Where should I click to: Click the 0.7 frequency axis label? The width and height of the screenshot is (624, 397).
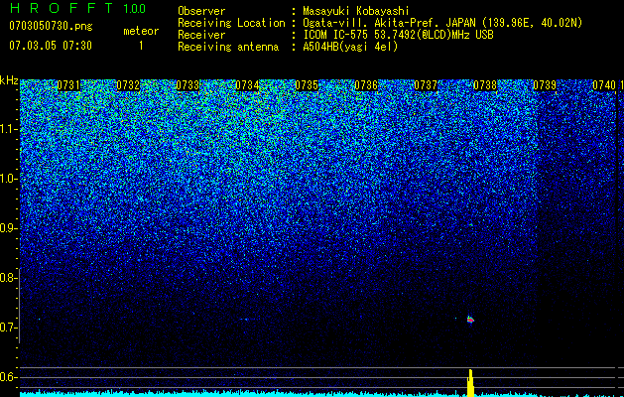click(x=7, y=328)
